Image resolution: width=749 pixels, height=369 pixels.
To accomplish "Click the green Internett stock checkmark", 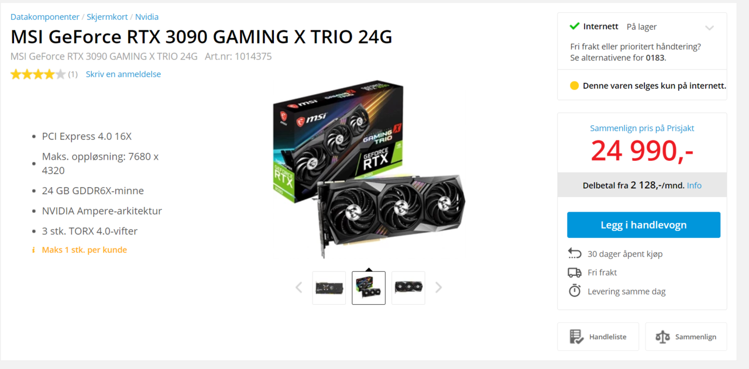I will tap(575, 26).
